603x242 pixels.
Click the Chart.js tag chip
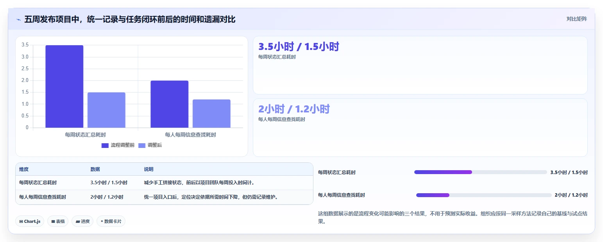point(30,221)
